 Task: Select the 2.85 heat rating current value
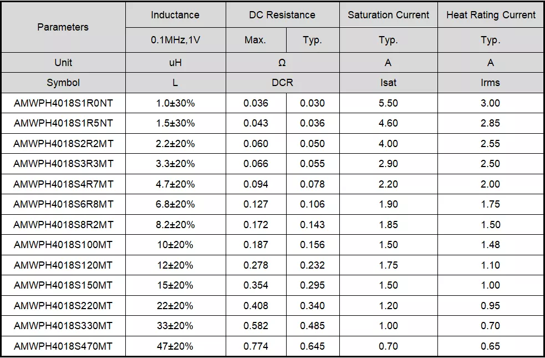[491, 123]
